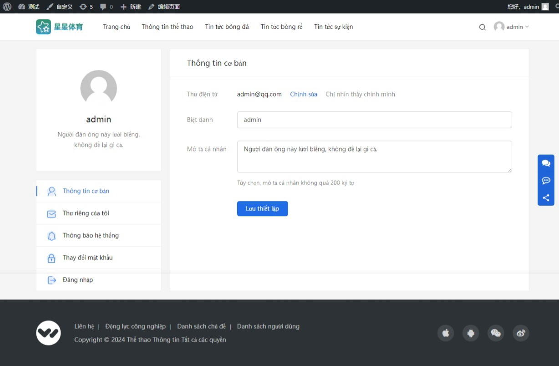The width and height of the screenshot is (559, 366).
Task: Open the comment dots floating icon
Action: coord(546,180)
